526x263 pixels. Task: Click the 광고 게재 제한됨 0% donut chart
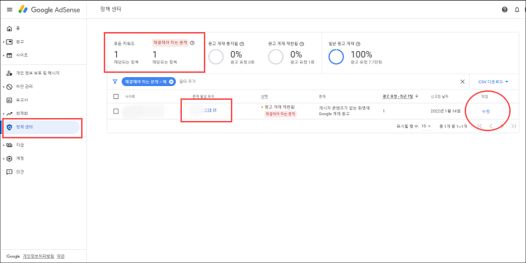pyautogui.click(x=275, y=57)
